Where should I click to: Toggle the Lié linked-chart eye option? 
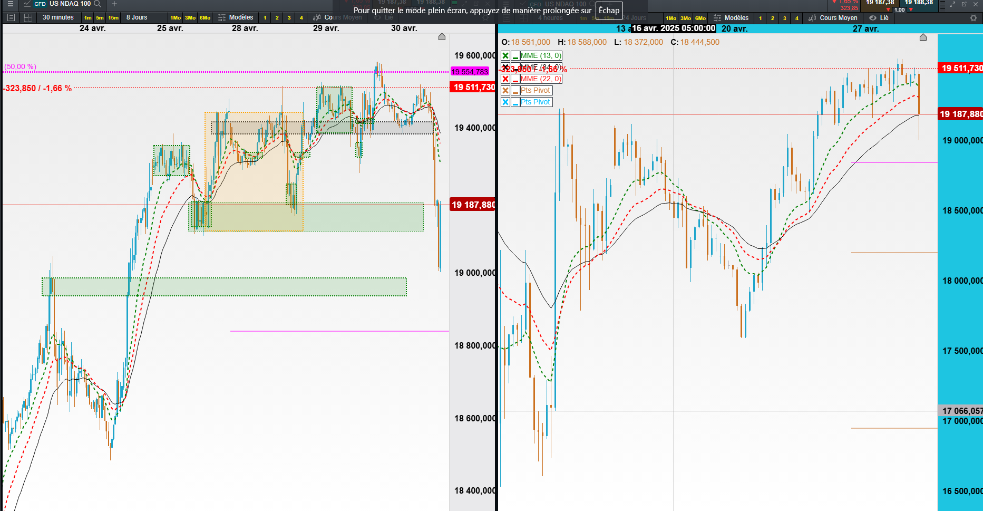click(879, 18)
